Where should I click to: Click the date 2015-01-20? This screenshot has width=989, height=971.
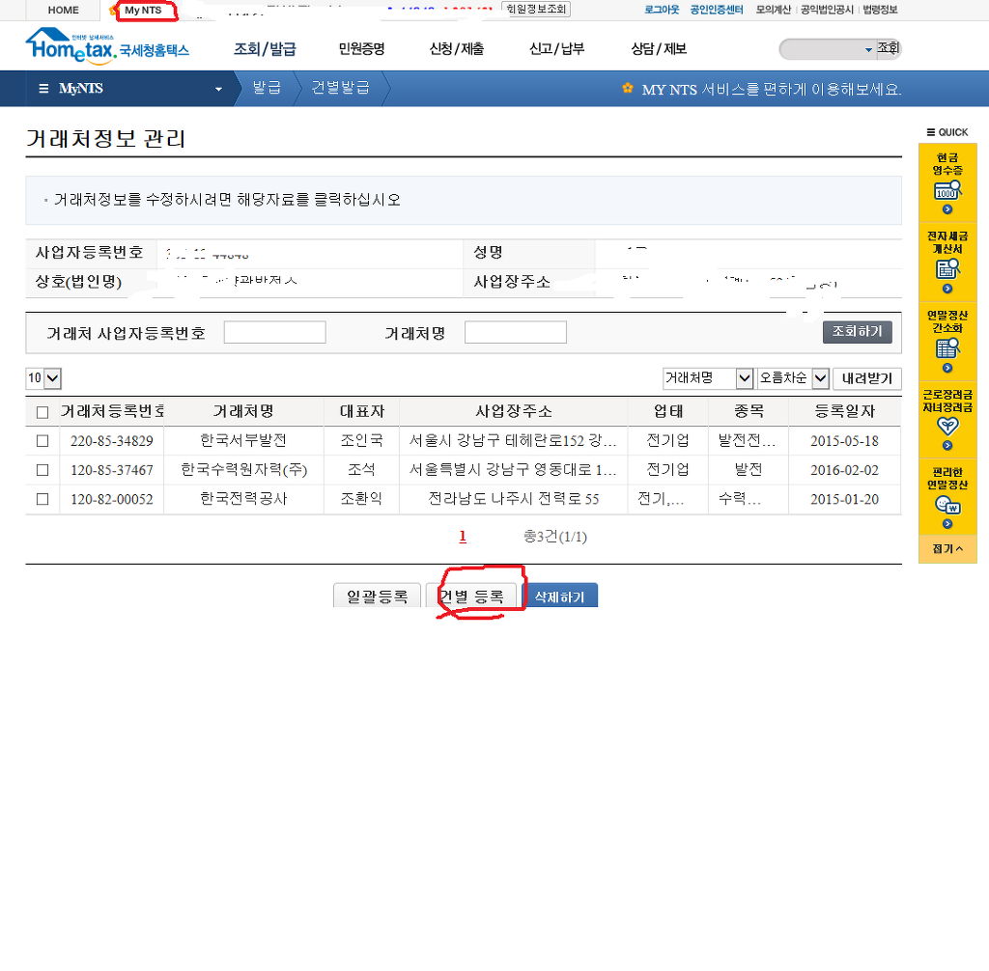844,499
